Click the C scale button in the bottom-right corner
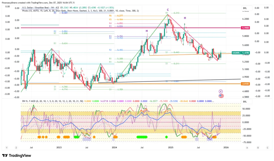The width and height of the screenshot is (274, 161). tap(267, 147)
